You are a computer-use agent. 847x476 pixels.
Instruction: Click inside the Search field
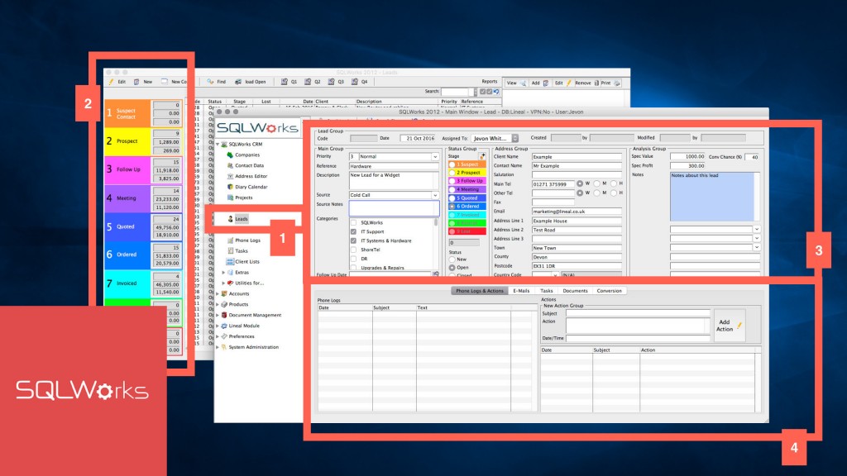455,91
